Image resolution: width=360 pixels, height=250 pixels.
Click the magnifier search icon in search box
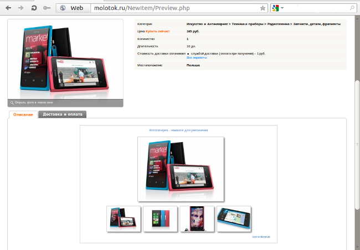click(352, 8)
